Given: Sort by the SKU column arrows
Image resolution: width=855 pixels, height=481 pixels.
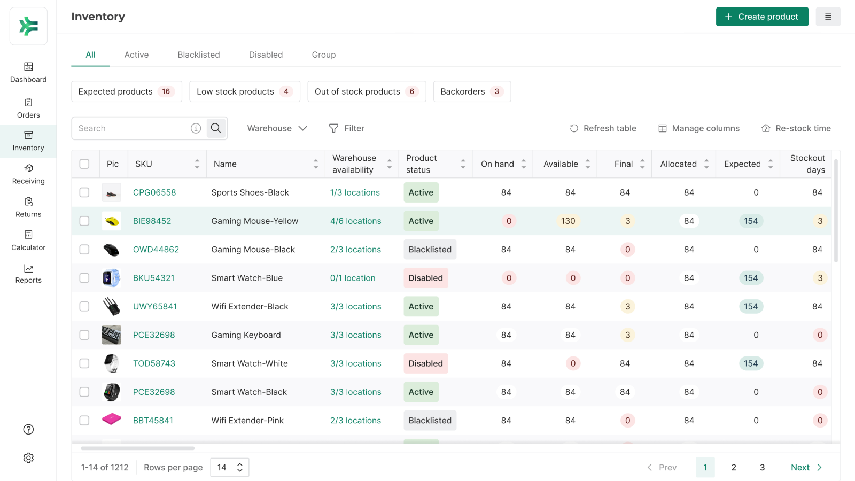Looking at the screenshot, I should [x=197, y=164].
